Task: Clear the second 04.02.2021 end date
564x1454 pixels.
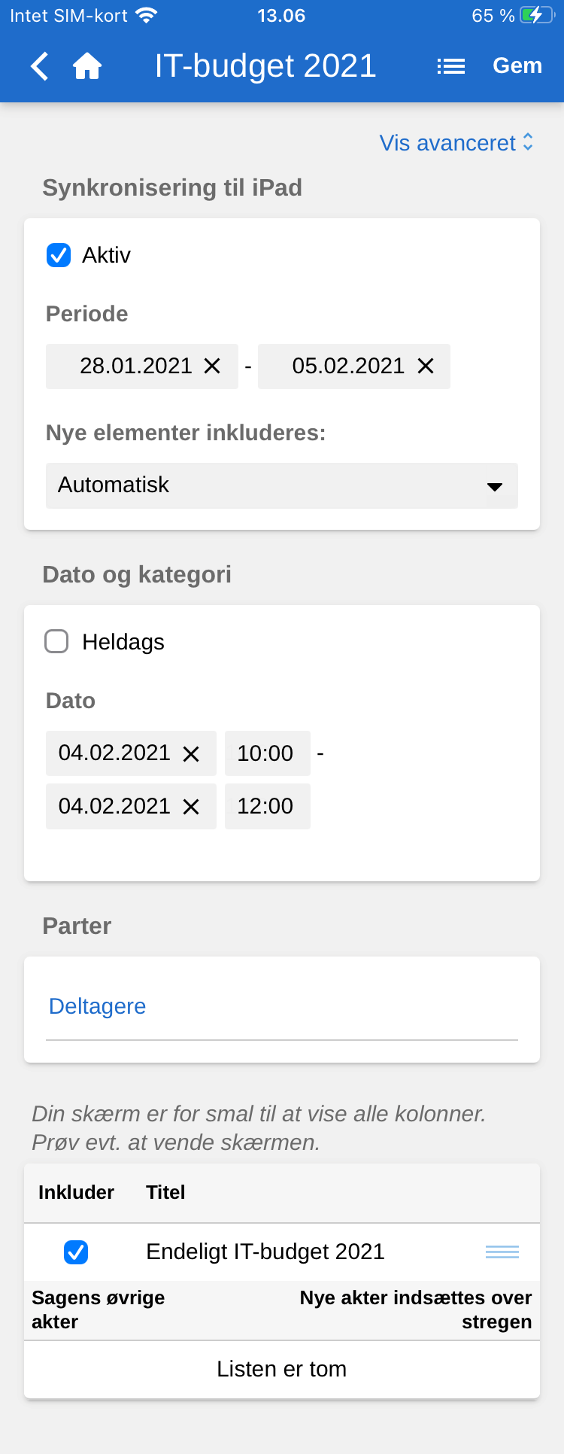Action: [x=192, y=807]
